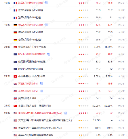Open 中国台湾4月工业生产年率 event

(32, 47)
